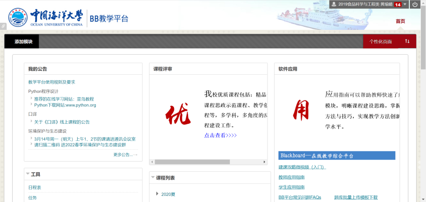Open 建课攻略微视频（入门） link
The image size is (426, 202).
click(302, 167)
